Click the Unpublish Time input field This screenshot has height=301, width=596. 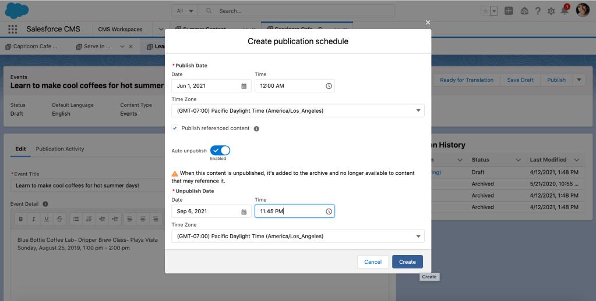[290, 212]
